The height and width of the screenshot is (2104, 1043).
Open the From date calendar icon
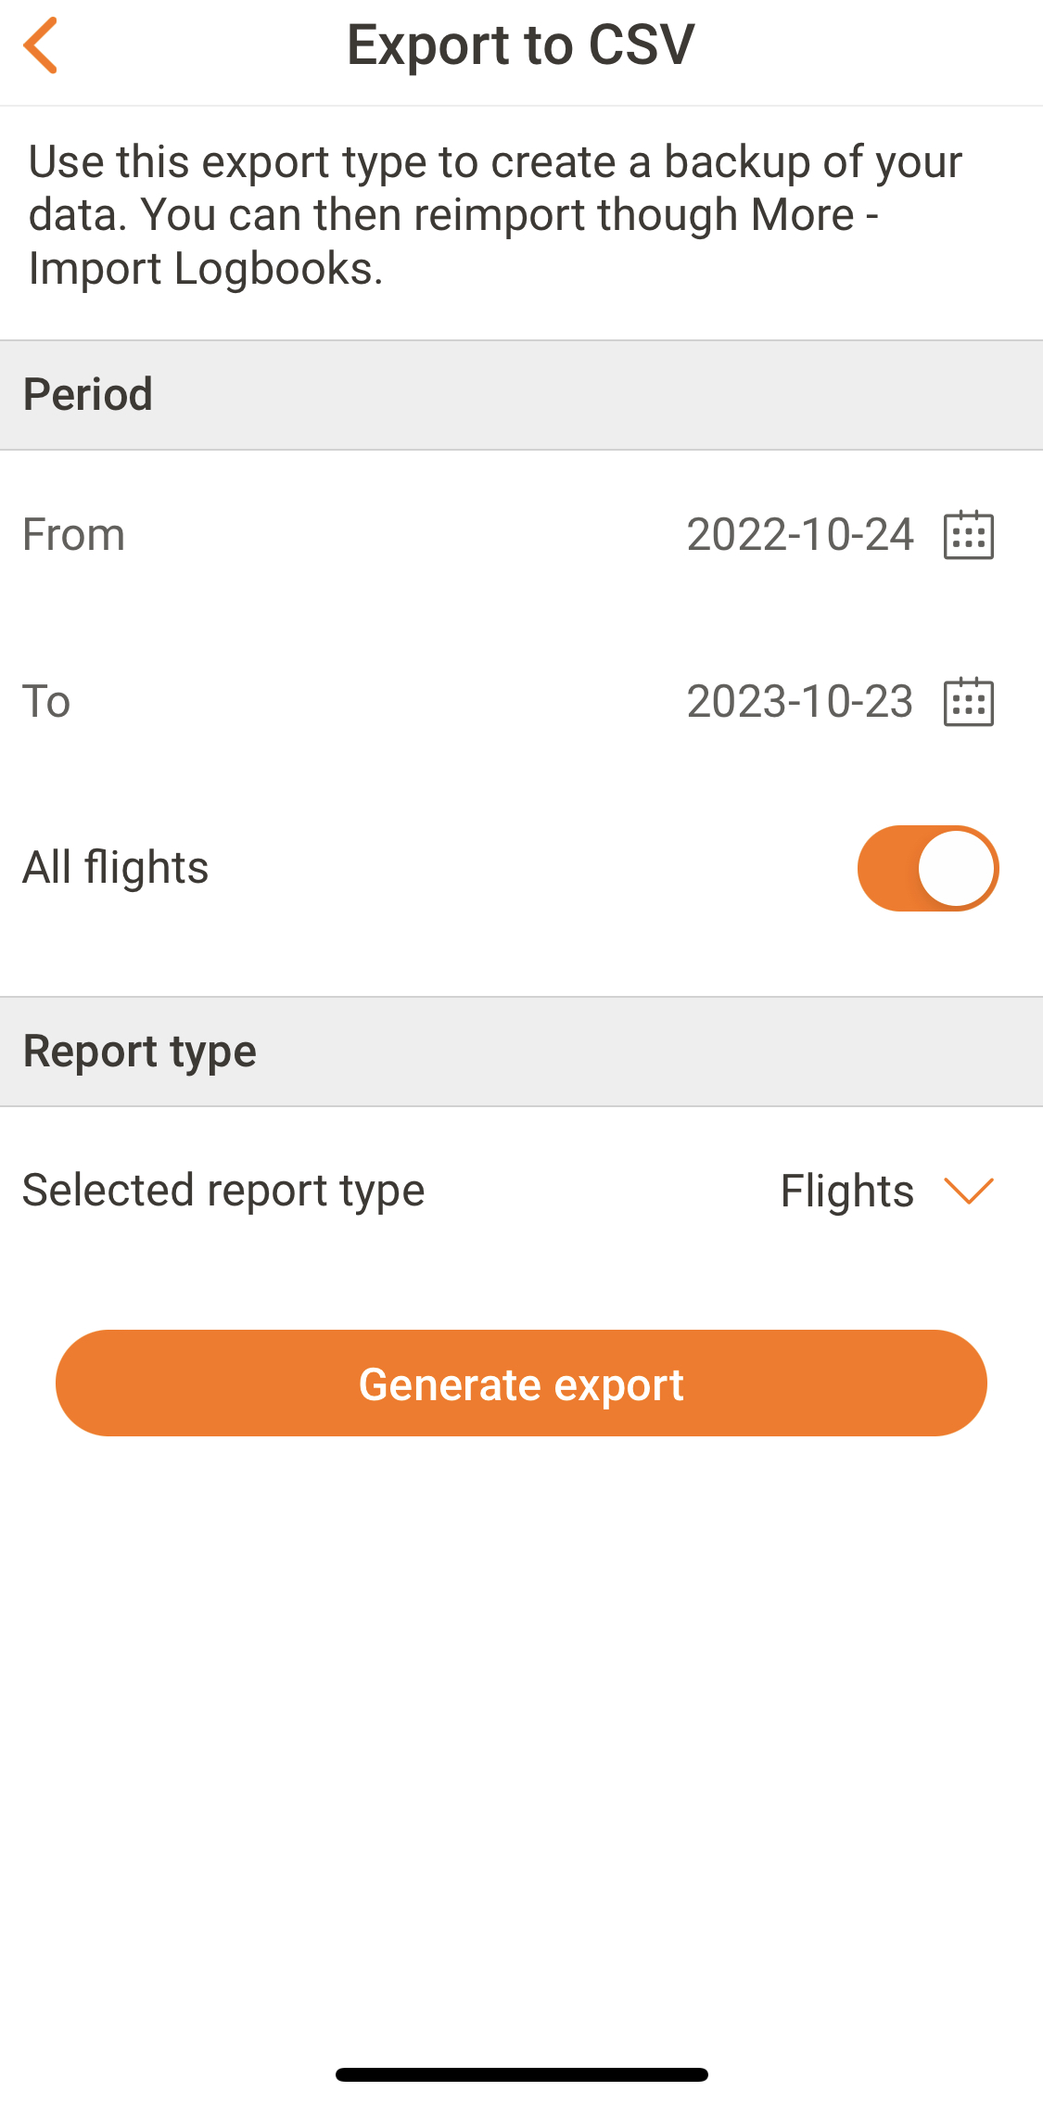click(968, 535)
